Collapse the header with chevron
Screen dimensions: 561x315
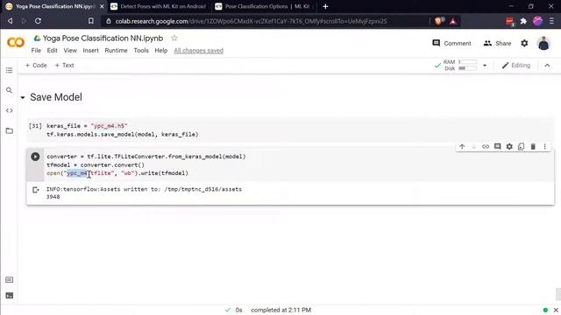(547, 66)
